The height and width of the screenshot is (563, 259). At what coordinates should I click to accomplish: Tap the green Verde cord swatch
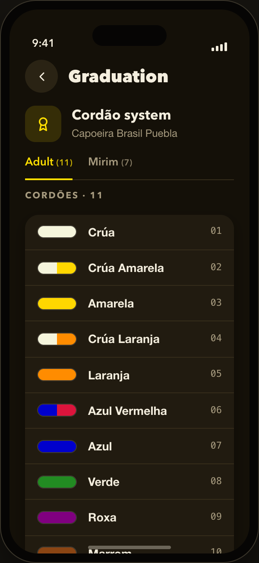click(x=57, y=482)
